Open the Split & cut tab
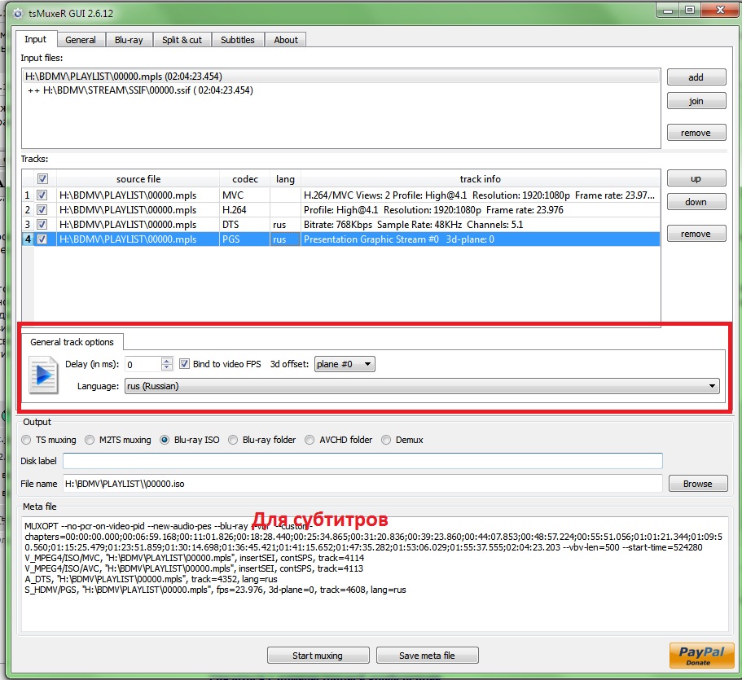Image resolution: width=742 pixels, height=680 pixels. point(182,40)
